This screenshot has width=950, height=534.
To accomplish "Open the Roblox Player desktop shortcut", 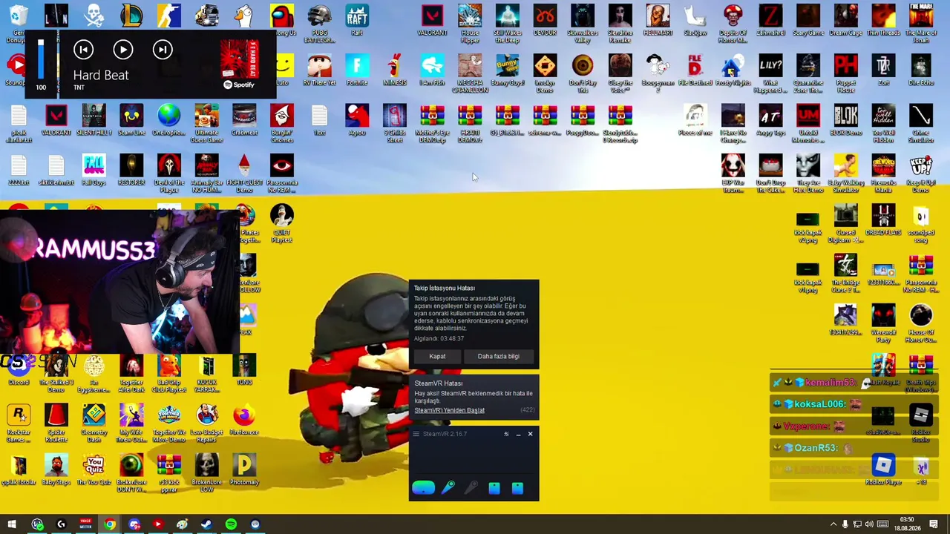I will [883, 469].
